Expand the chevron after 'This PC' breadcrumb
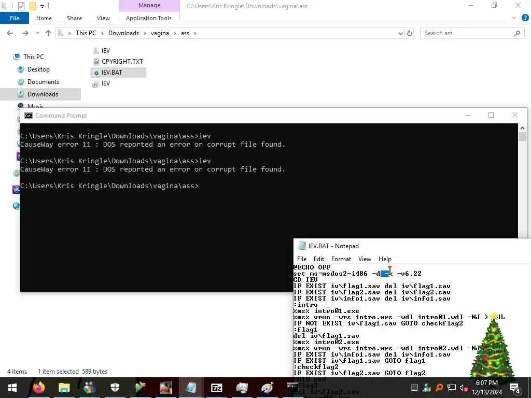531x398 pixels. coord(102,33)
